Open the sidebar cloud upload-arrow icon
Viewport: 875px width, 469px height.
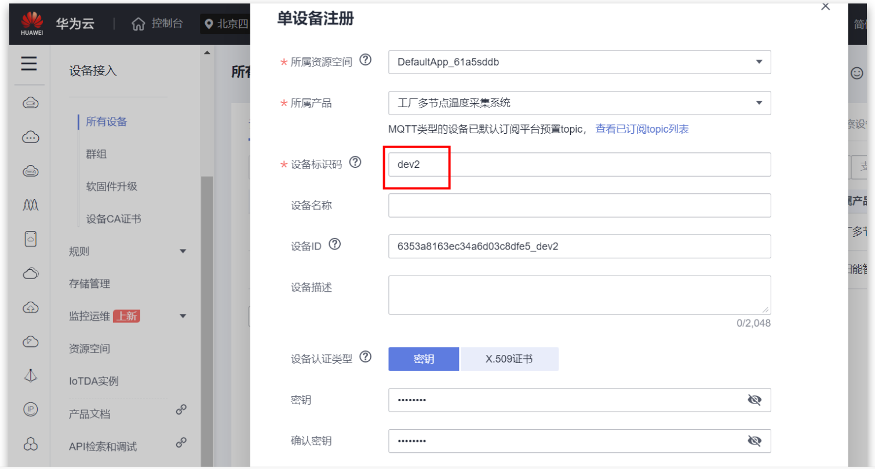click(30, 307)
